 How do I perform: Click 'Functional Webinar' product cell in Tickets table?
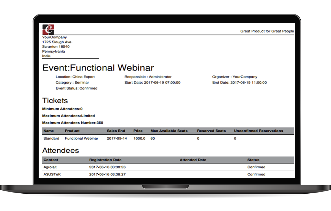(x=81, y=139)
